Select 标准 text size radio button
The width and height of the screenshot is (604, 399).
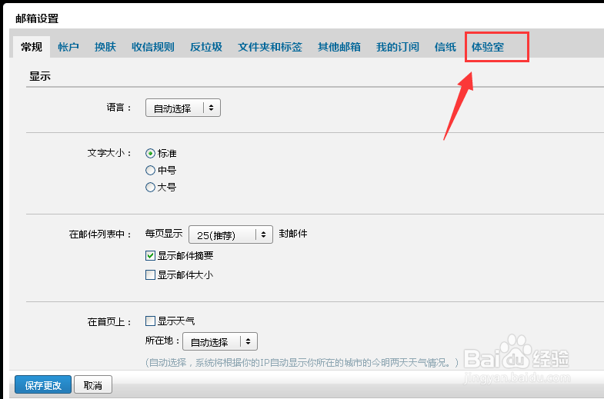click(x=150, y=153)
